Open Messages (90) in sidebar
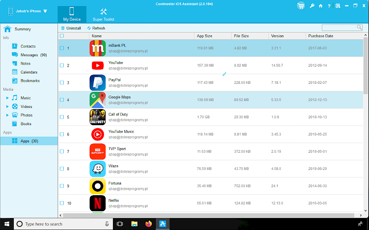Screen dimensions: 369x230 (x=33, y=55)
